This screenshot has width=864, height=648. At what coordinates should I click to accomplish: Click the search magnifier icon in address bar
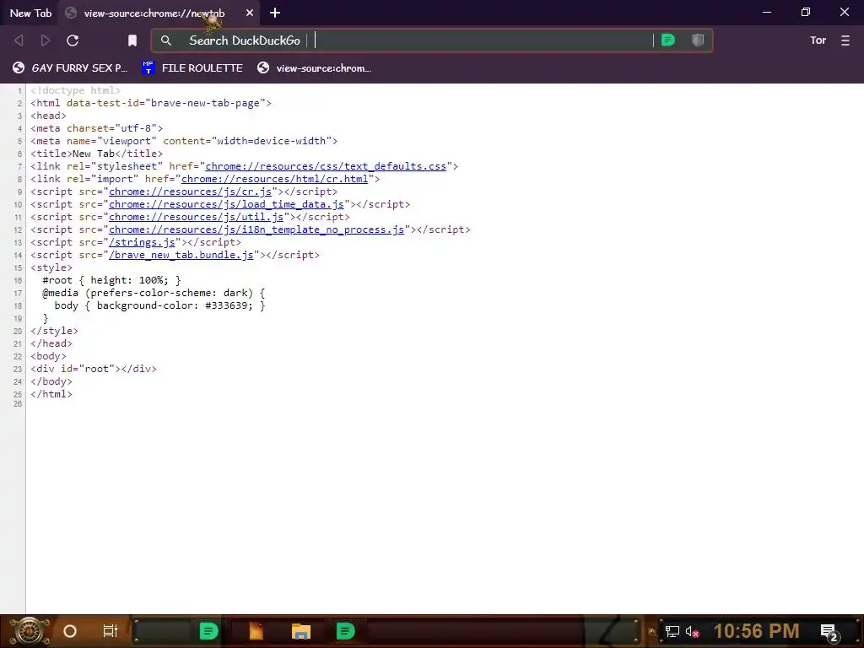tap(166, 40)
